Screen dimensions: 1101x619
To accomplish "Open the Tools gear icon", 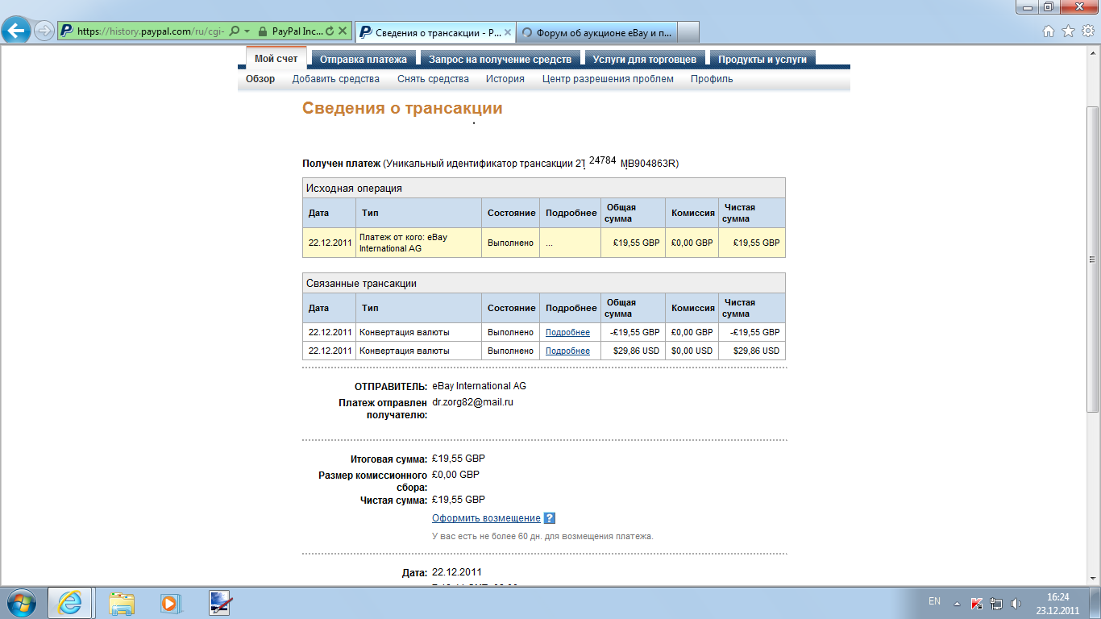I will (1088, 31).
